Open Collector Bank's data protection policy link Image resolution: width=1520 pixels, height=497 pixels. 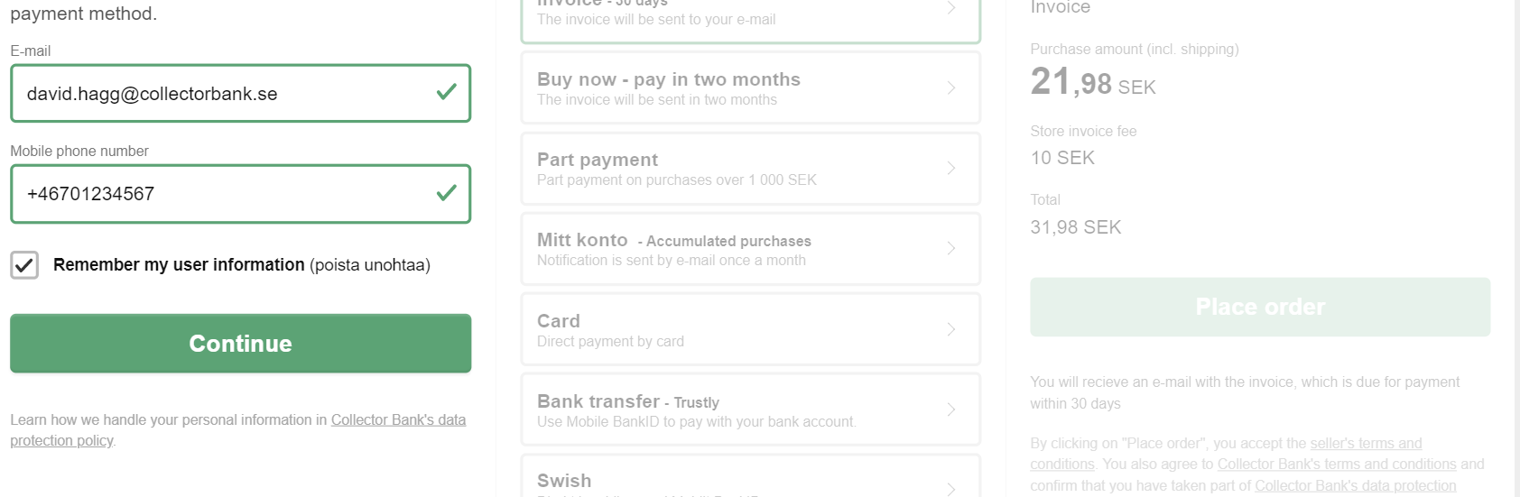pyautogui.click(x=238, y=430)
